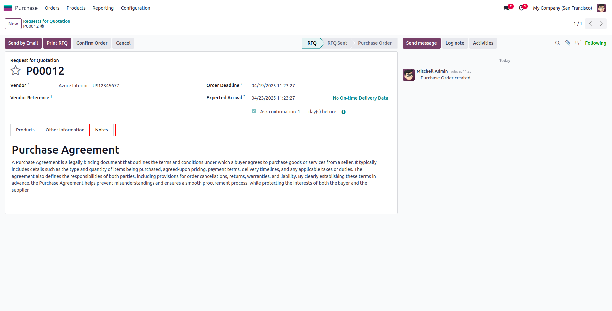Switch to the Products tab

coord(25,130)
